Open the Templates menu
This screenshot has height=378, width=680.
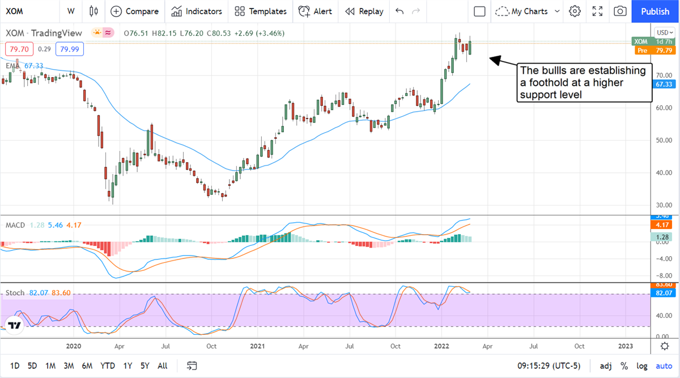click(x=260, y=11)
